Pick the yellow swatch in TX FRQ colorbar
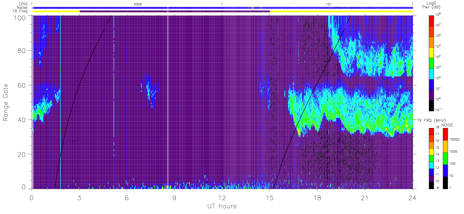Image resolution: width=464 pixels, height=214 pixels. [431, 151]
